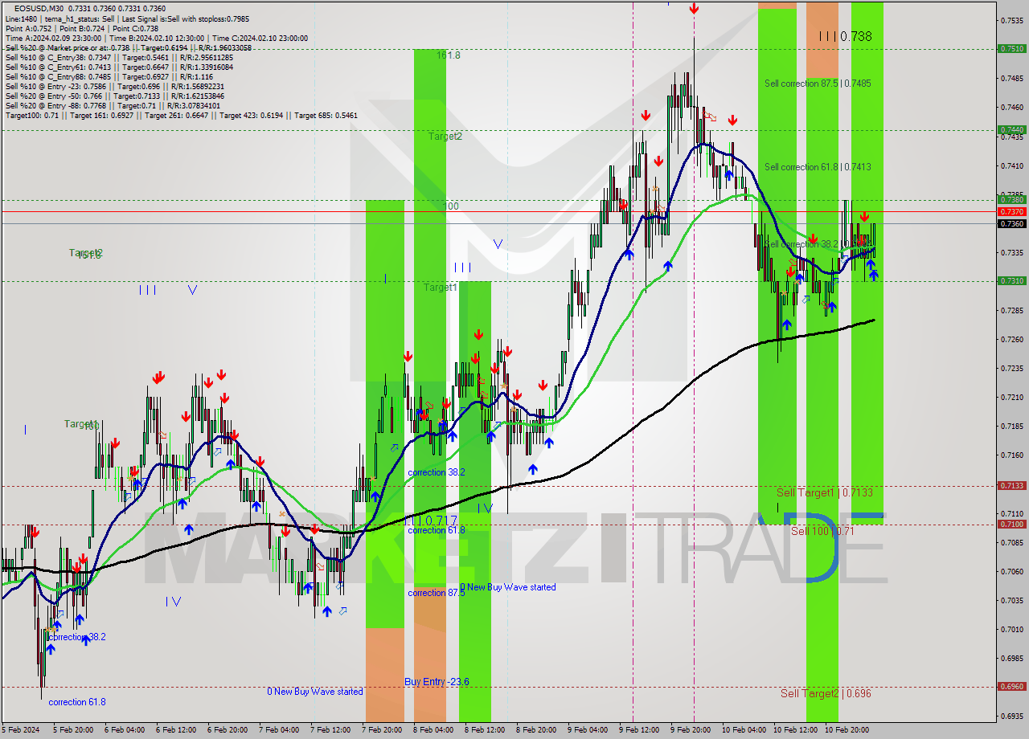Click the 'correction 87.5' label
The image size is (1029, 739).
(x=436, y=593)
